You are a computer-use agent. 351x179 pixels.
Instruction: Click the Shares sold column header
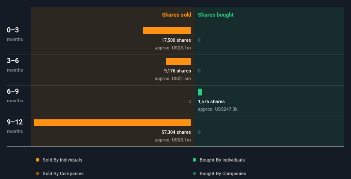(x=177, y=15)
